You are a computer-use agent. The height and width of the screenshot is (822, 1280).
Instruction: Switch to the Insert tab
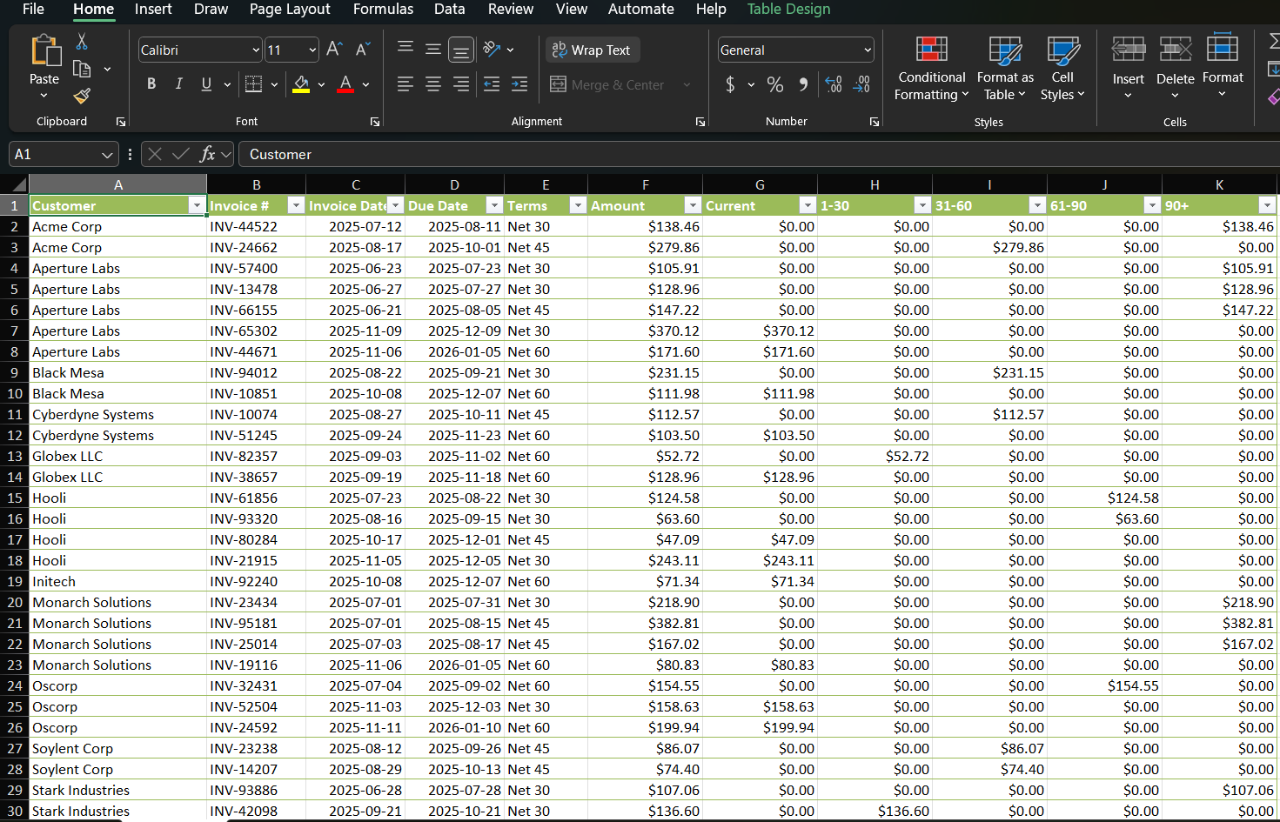tap(153, 9)
